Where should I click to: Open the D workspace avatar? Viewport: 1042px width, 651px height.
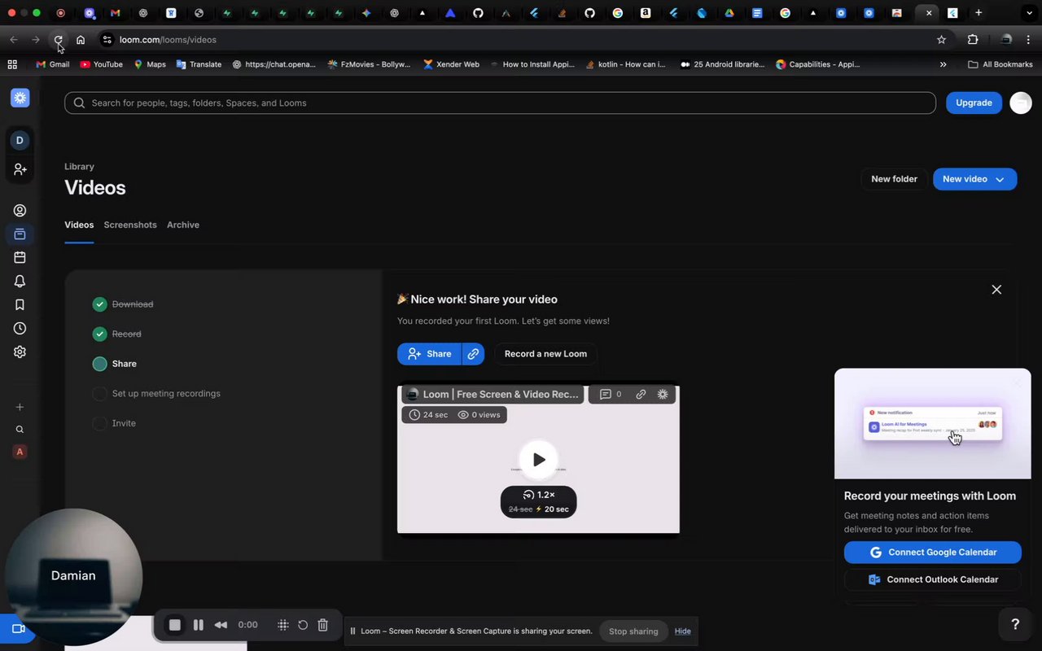(20, 140)
